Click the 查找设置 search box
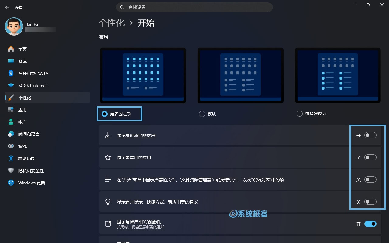This screenshot has height=243, width=389. coord(194,7)
